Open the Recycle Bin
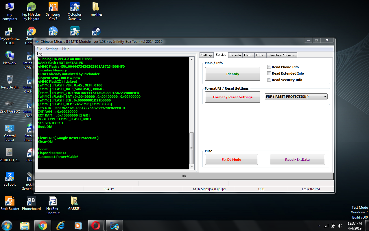 coord(10,82)
